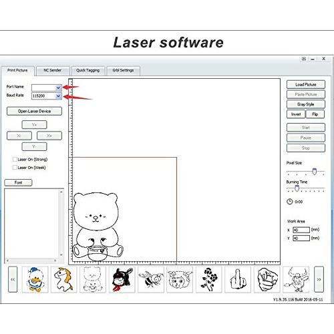Viewport: 334px width, 334px height.
Task: Click the text box under Font
Action: [x=31, y=224]
